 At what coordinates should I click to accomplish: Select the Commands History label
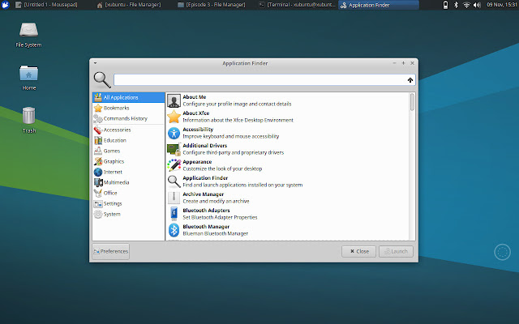click(126, 118)
